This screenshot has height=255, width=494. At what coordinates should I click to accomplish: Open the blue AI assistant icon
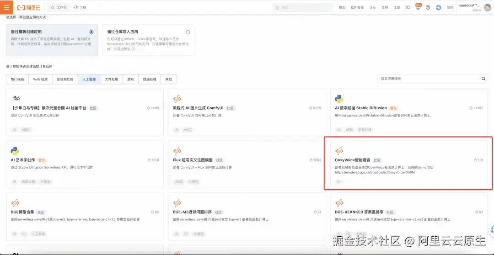(x=438, y=8)
